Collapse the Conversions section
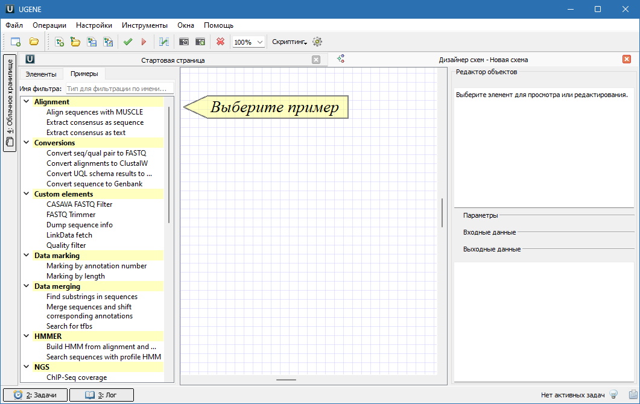Image resolution: width=640 pixels, height=404 pixels. click(25, 142)
